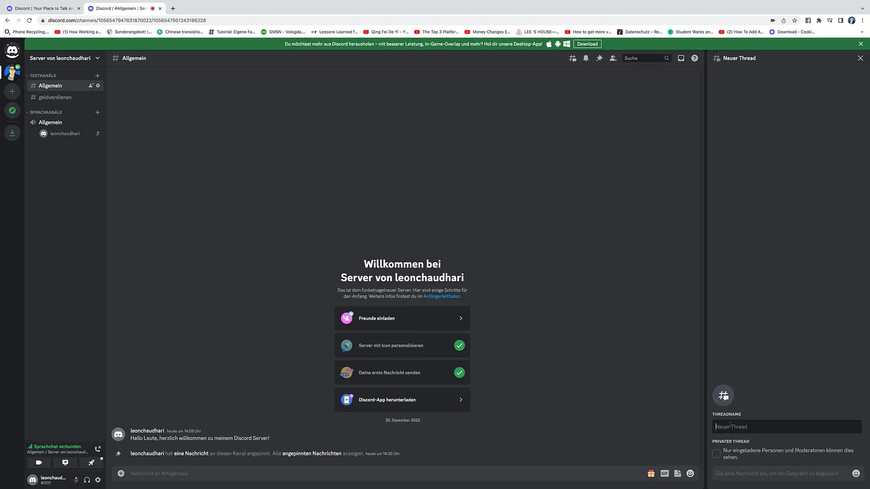Switch to Allgemein text channel tab
Image resolution: width=870 pixels, height=489 pixels.
click(50, 85)
